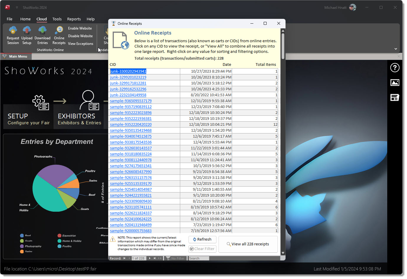Click the picture icon in right sidebar
Screen dimensions: 407x279
point(395,83)
